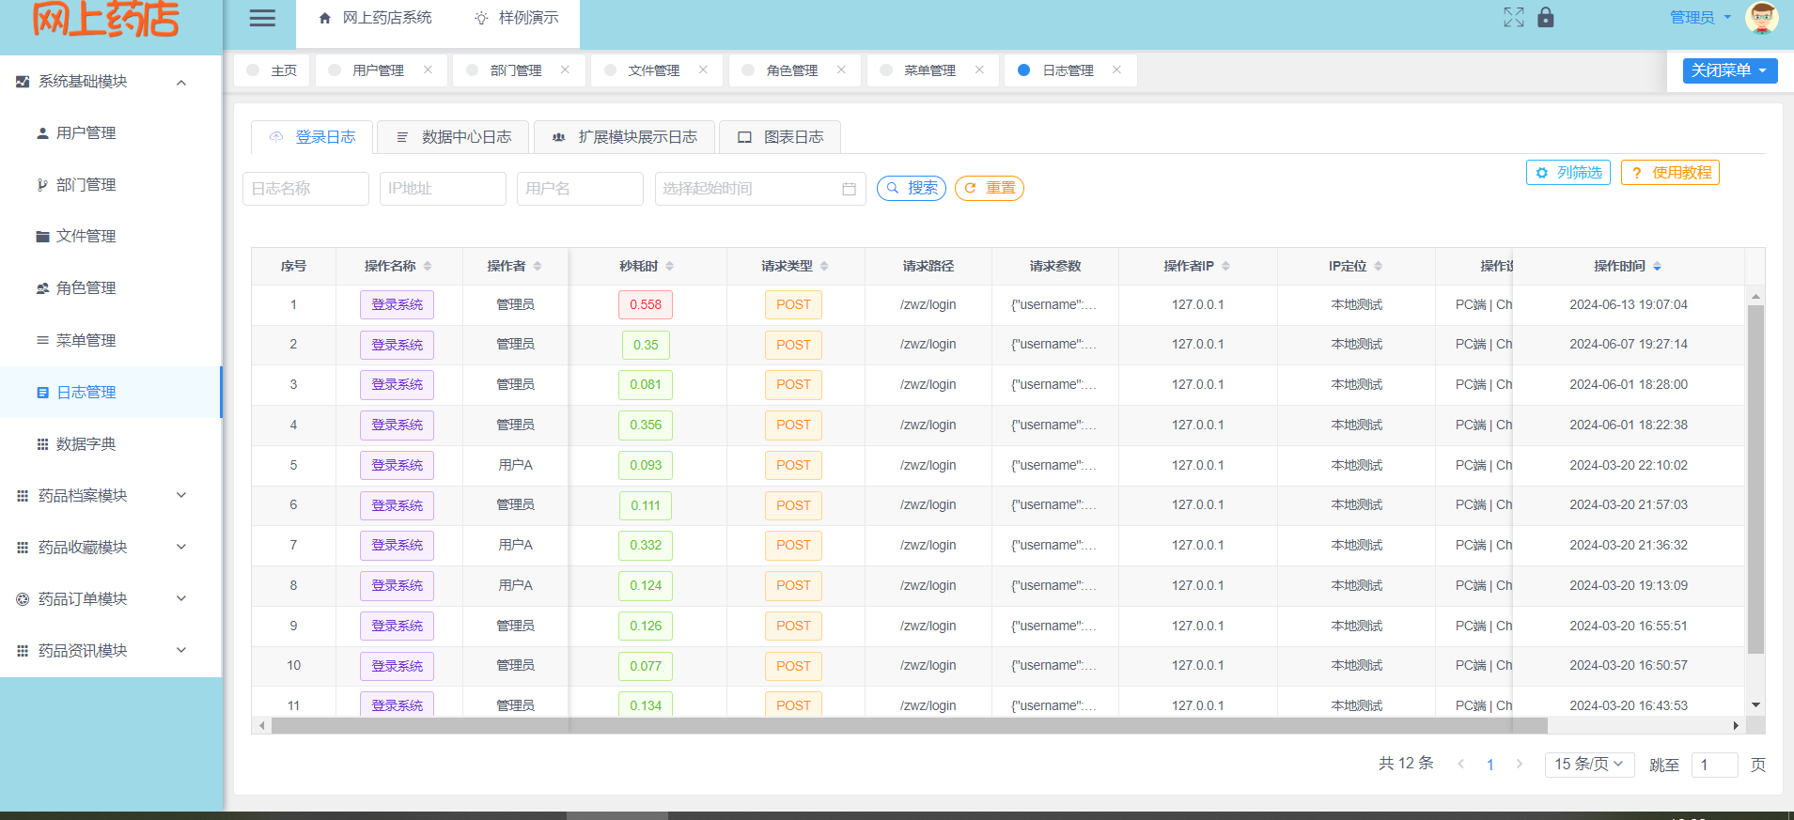The height and width of the screenshot is (820, 1794).
Task: Open the 关闭菜单 dropdown button
Action: (1729, 70)
